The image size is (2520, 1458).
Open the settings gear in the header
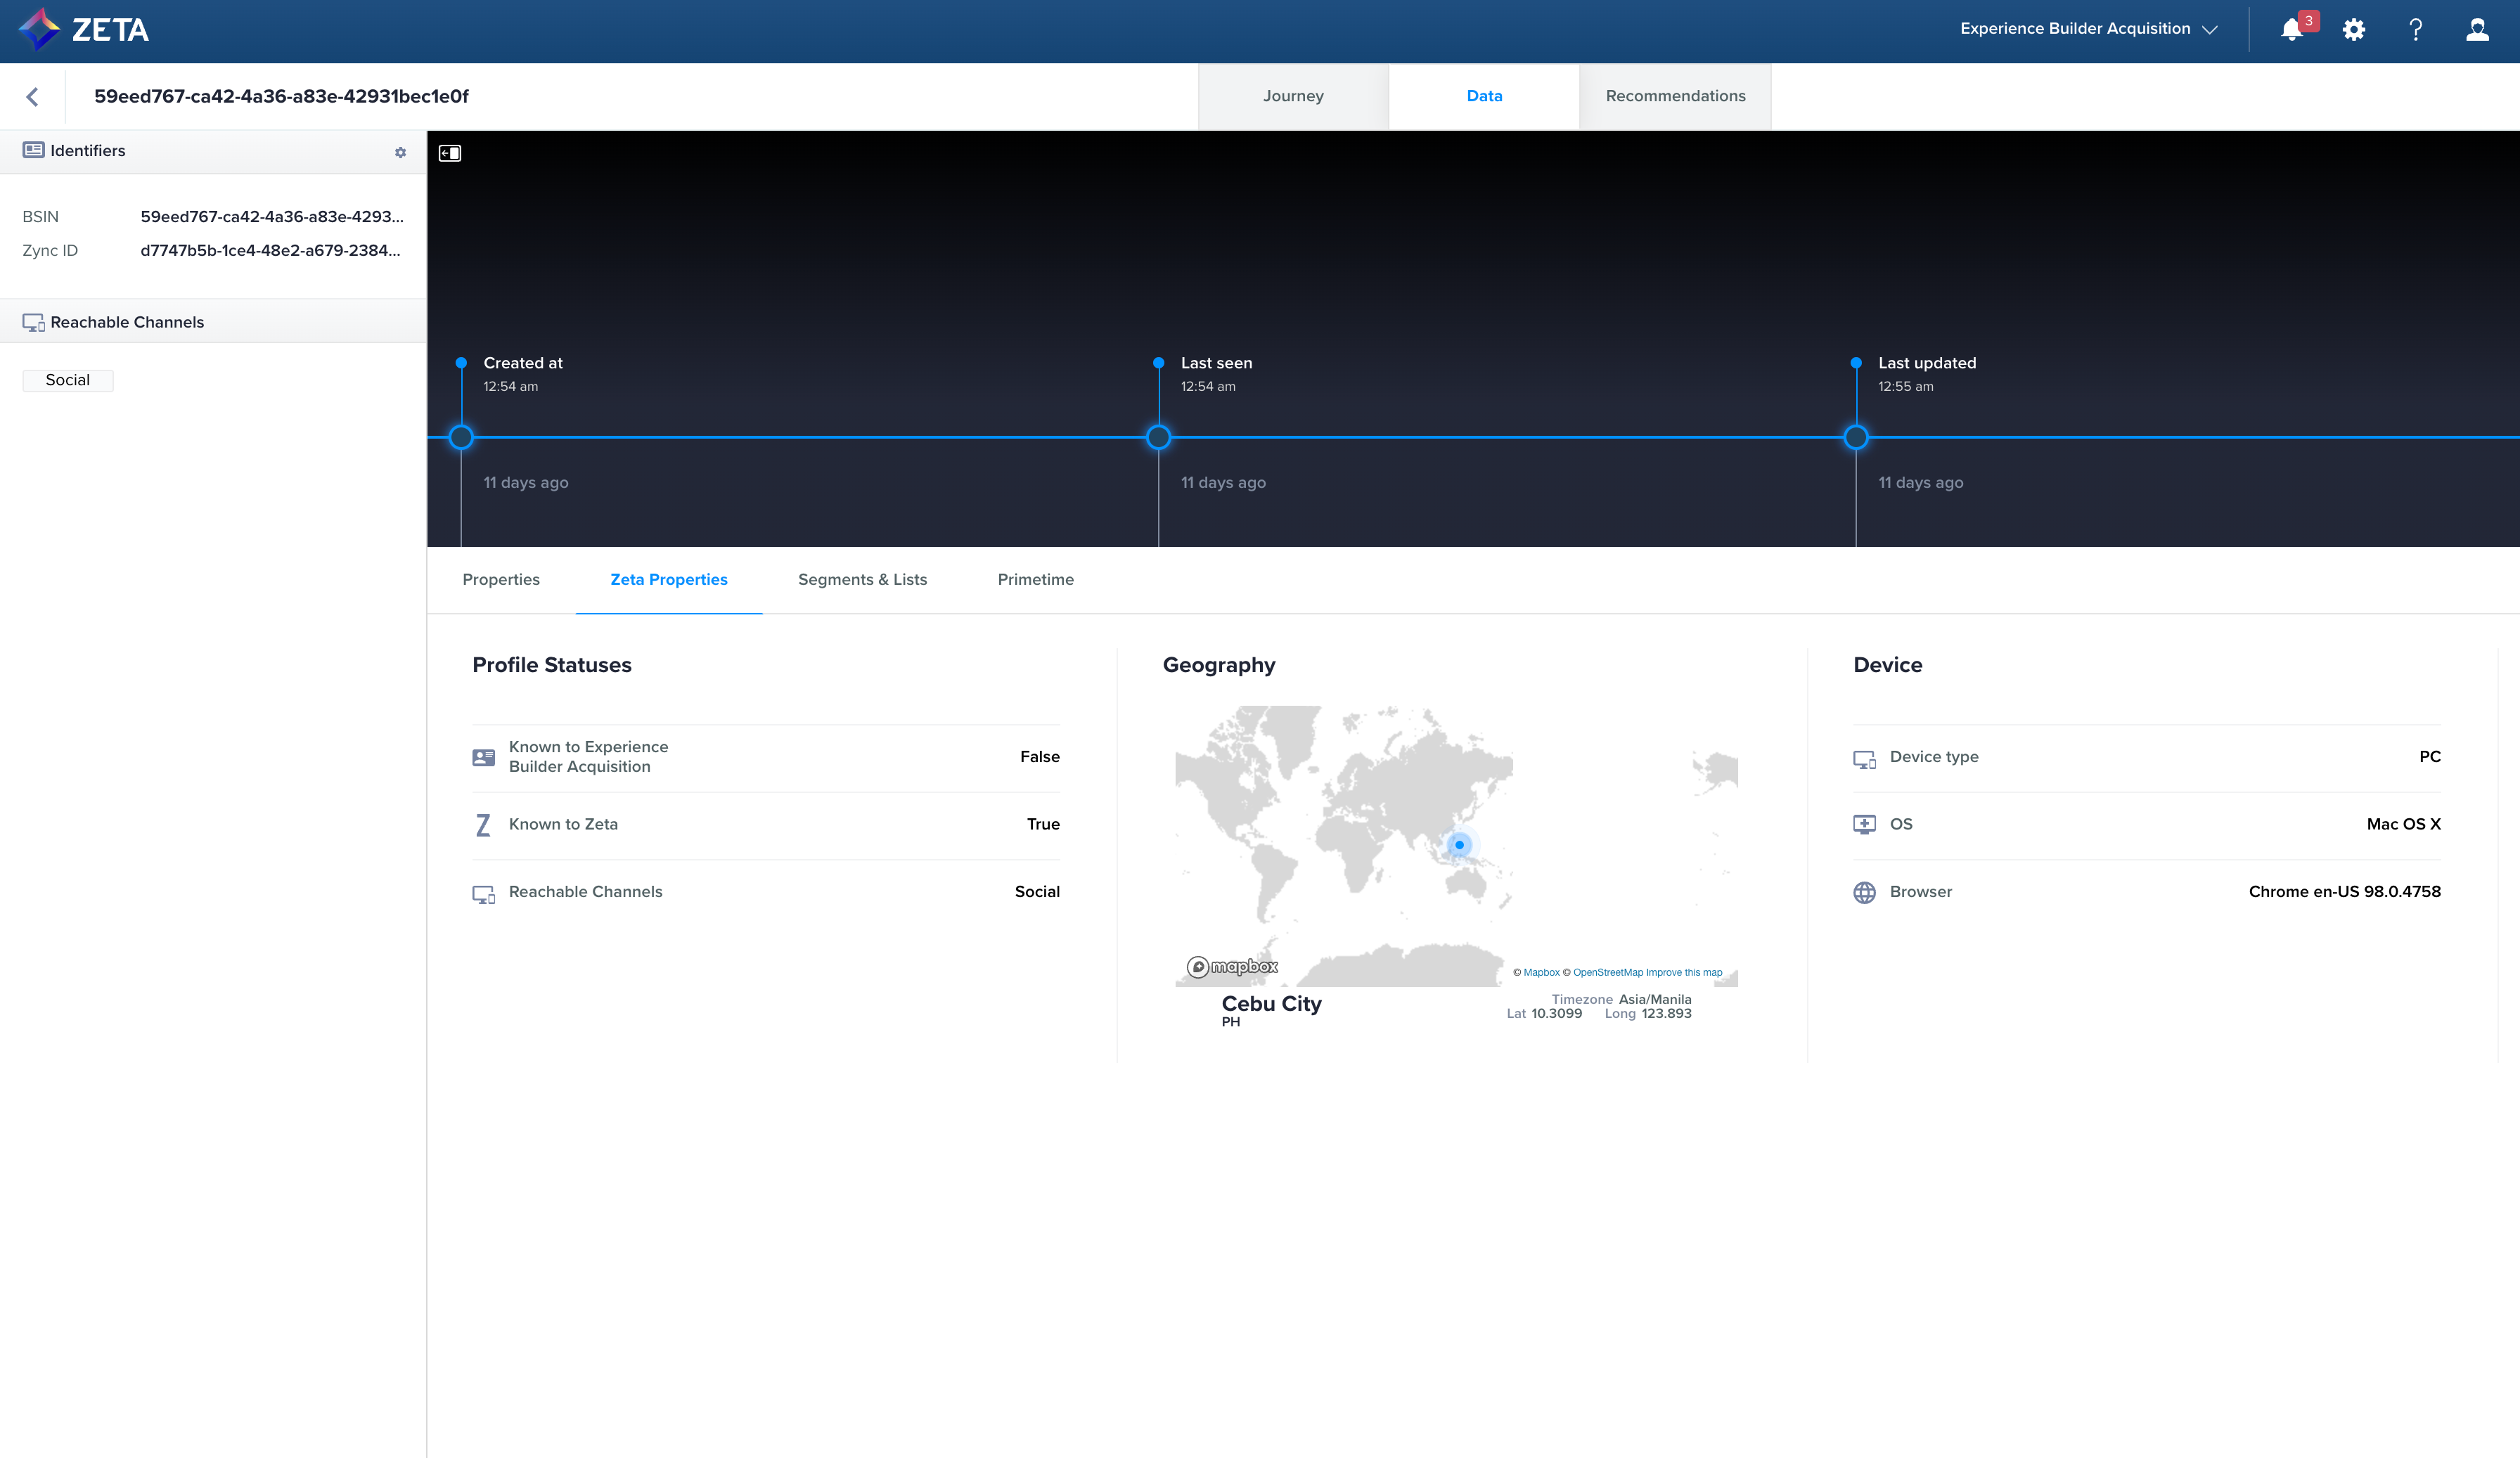2354,29
